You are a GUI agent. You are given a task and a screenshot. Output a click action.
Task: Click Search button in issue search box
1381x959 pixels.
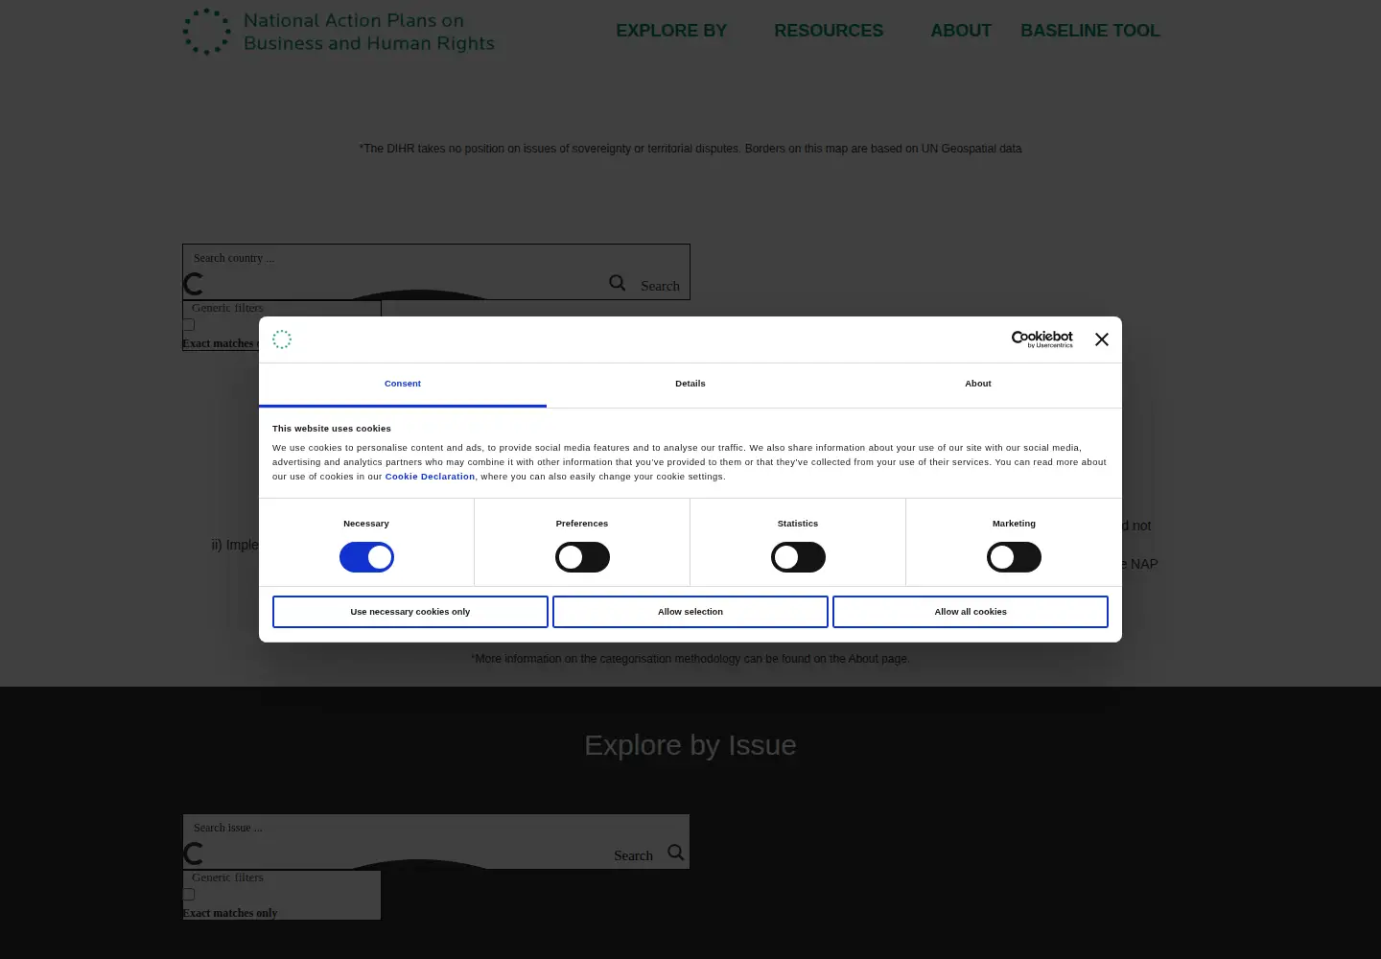tap(633, 855)
